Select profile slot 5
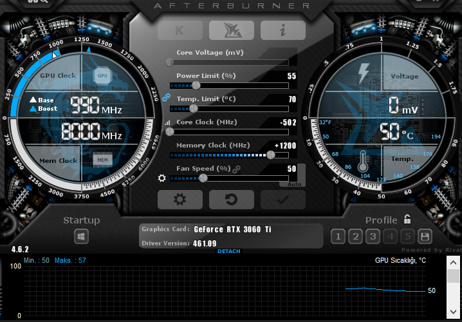 (x=408, y=236)
